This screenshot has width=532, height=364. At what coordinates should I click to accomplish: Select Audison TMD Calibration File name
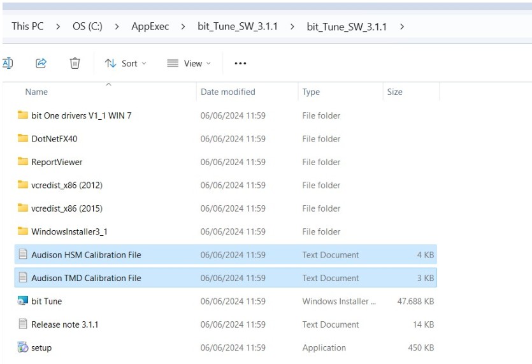[86, 278]
